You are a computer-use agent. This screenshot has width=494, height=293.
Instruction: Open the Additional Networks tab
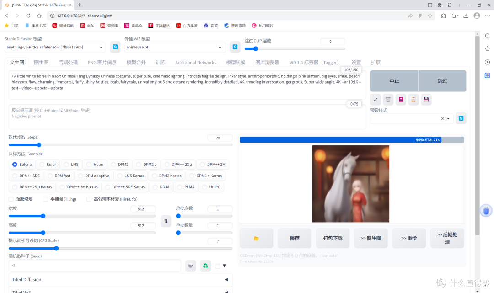click(x=196, y=62)
